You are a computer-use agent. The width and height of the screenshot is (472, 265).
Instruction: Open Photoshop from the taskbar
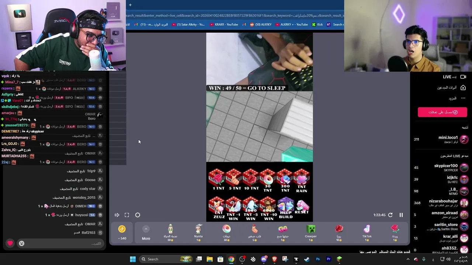click(317, 259)
